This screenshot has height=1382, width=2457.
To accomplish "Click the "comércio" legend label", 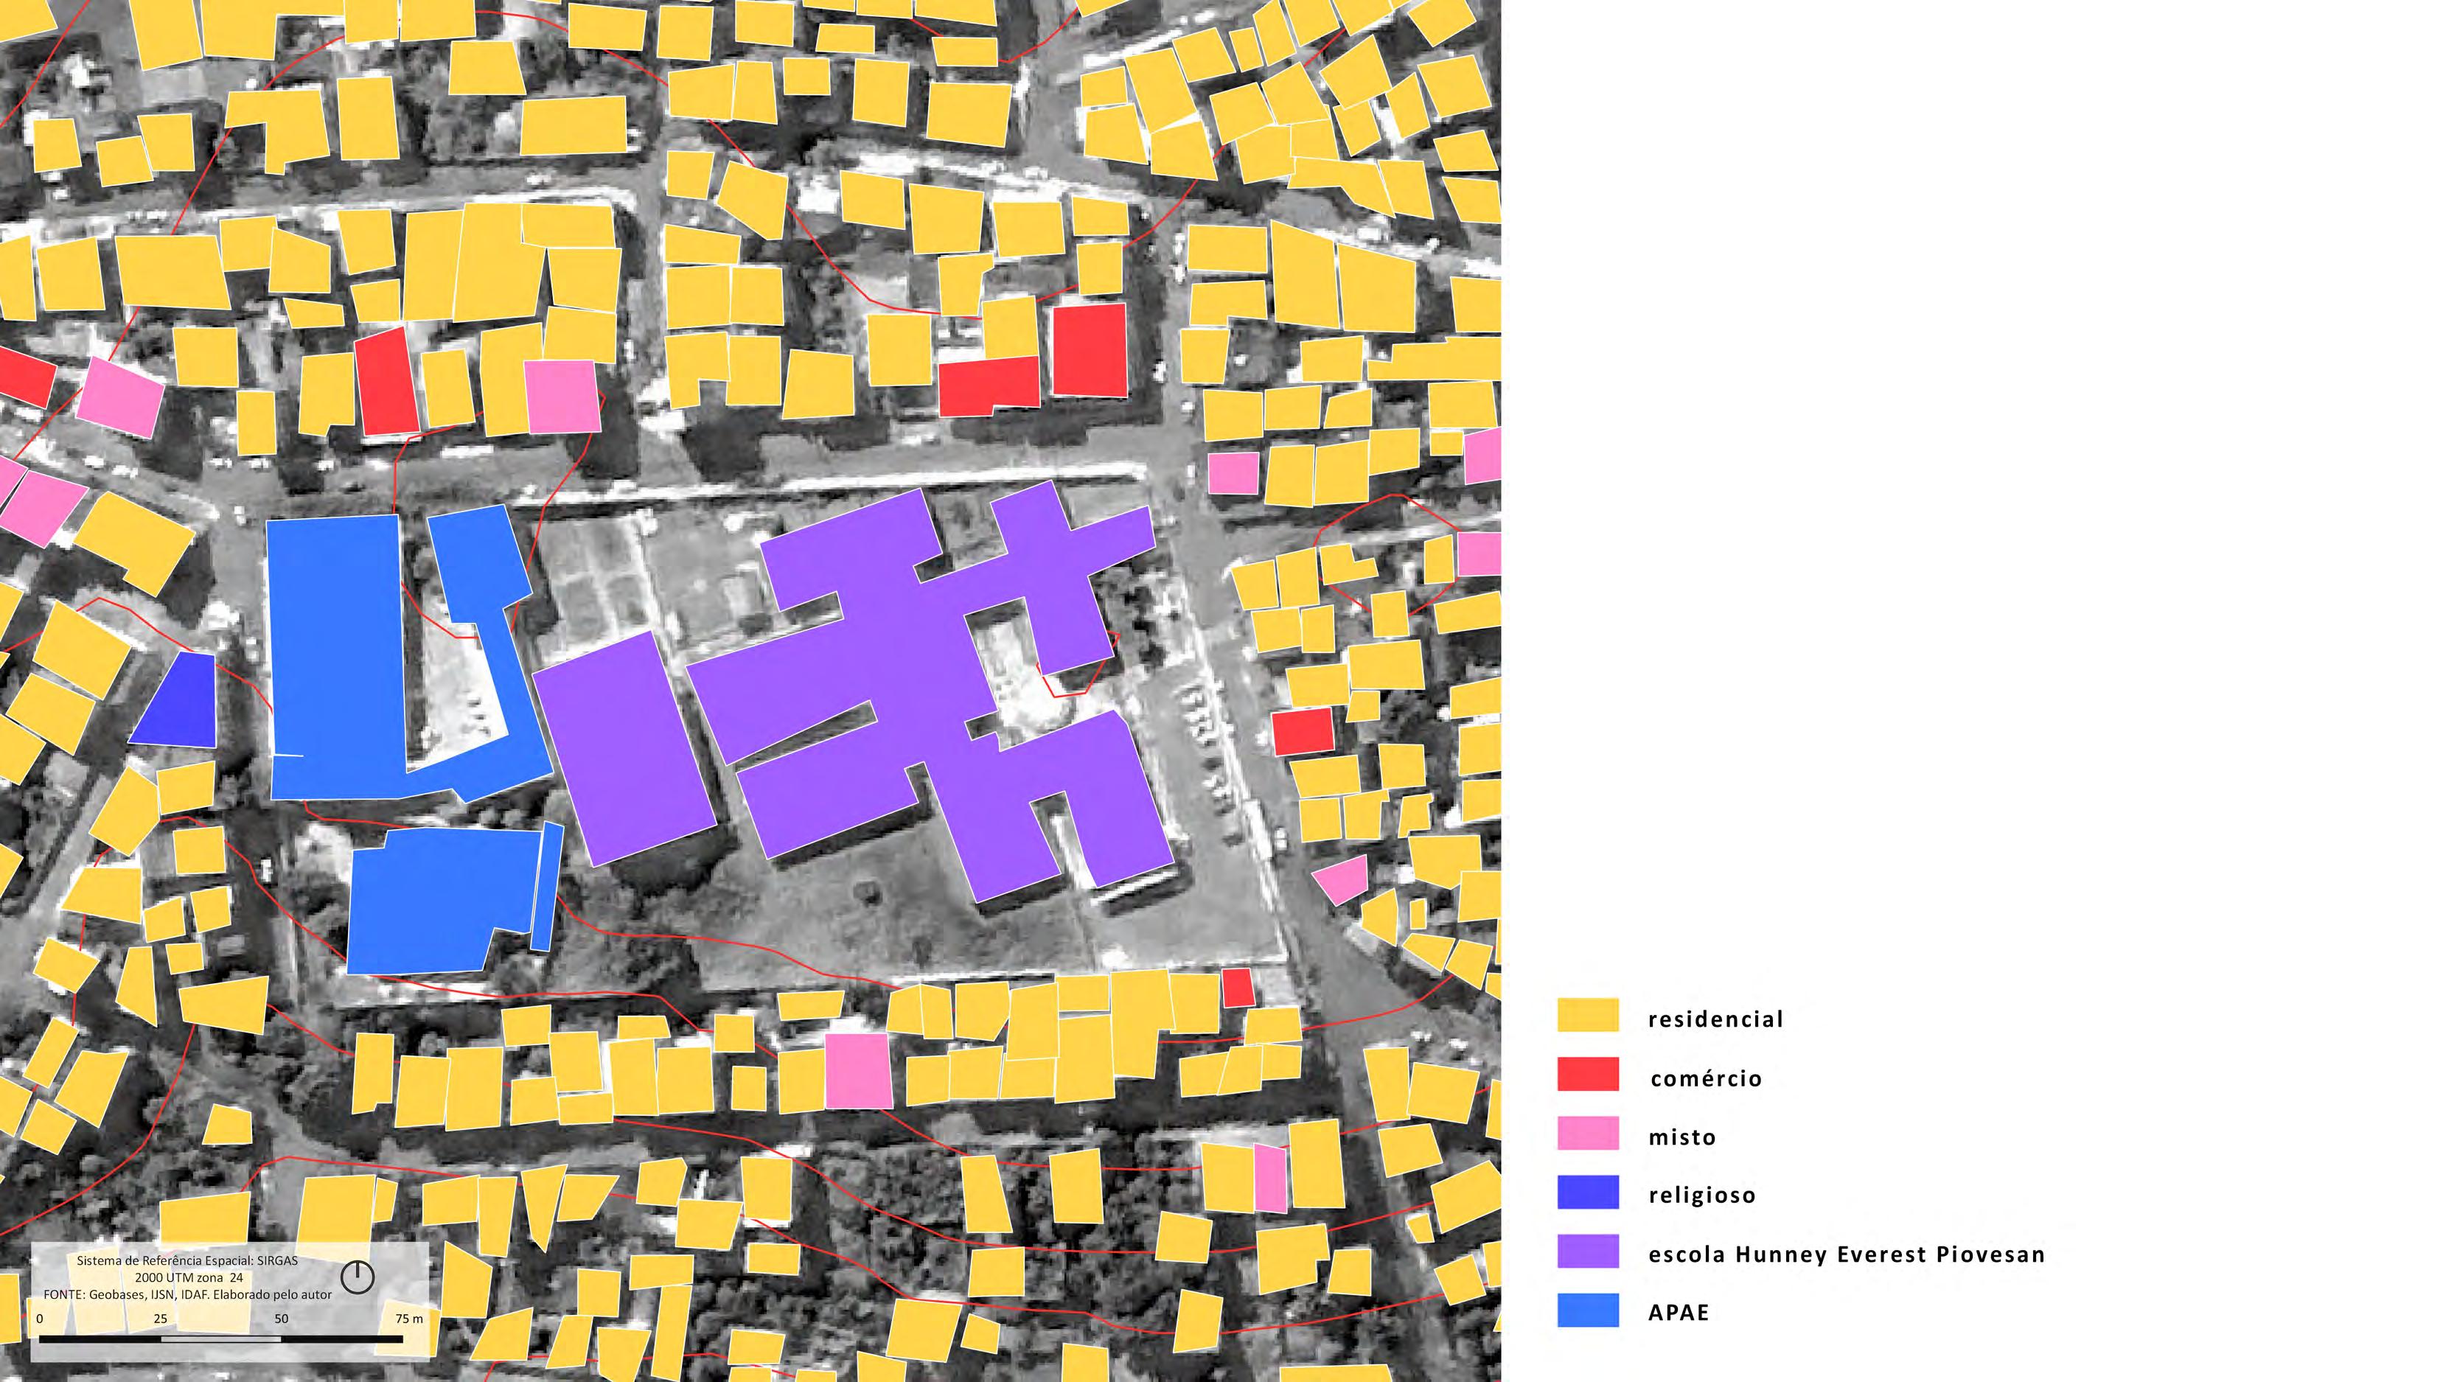I will pos(1705,1078).
